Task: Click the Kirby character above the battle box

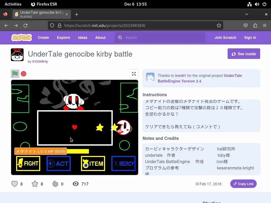Action: click(74, 102)
